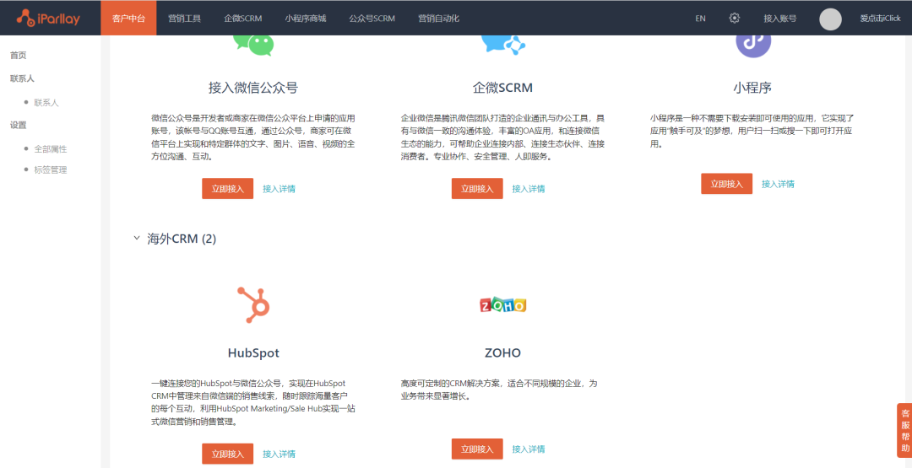Viewport: 912px width, 468px height.
Task: Open 接入账号 in the top bar
Action: coord(780,18)
